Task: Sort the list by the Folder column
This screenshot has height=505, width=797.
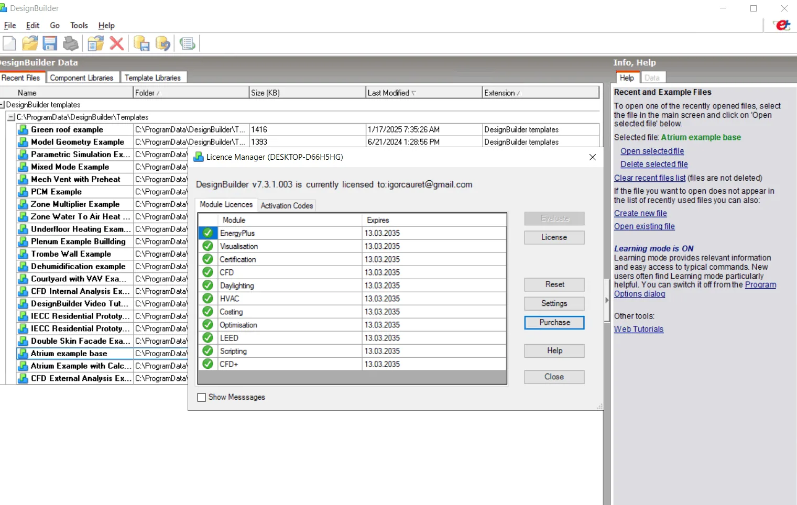Action: click(x=191, y=93)
